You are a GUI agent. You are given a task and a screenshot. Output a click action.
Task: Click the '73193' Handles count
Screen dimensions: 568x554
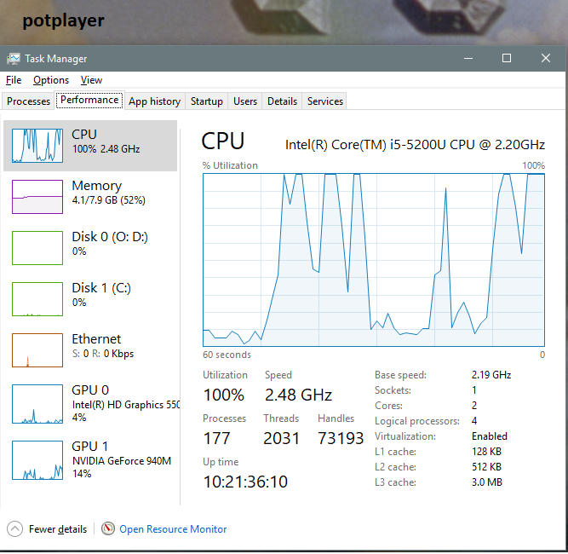341,438
